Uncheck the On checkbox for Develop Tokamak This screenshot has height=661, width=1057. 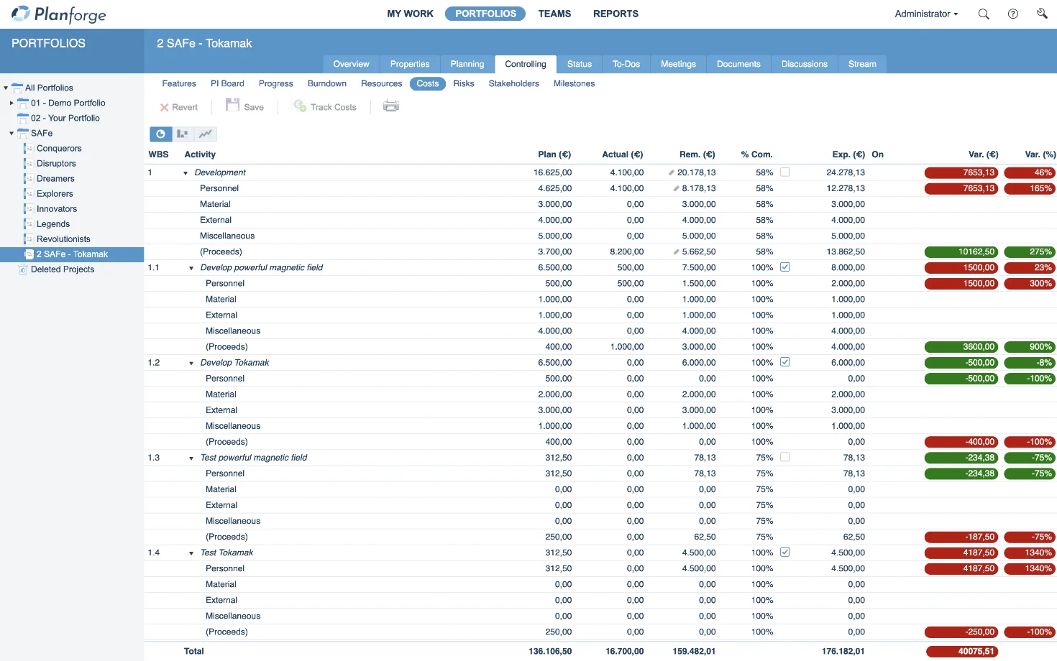[x=784, y=361]
